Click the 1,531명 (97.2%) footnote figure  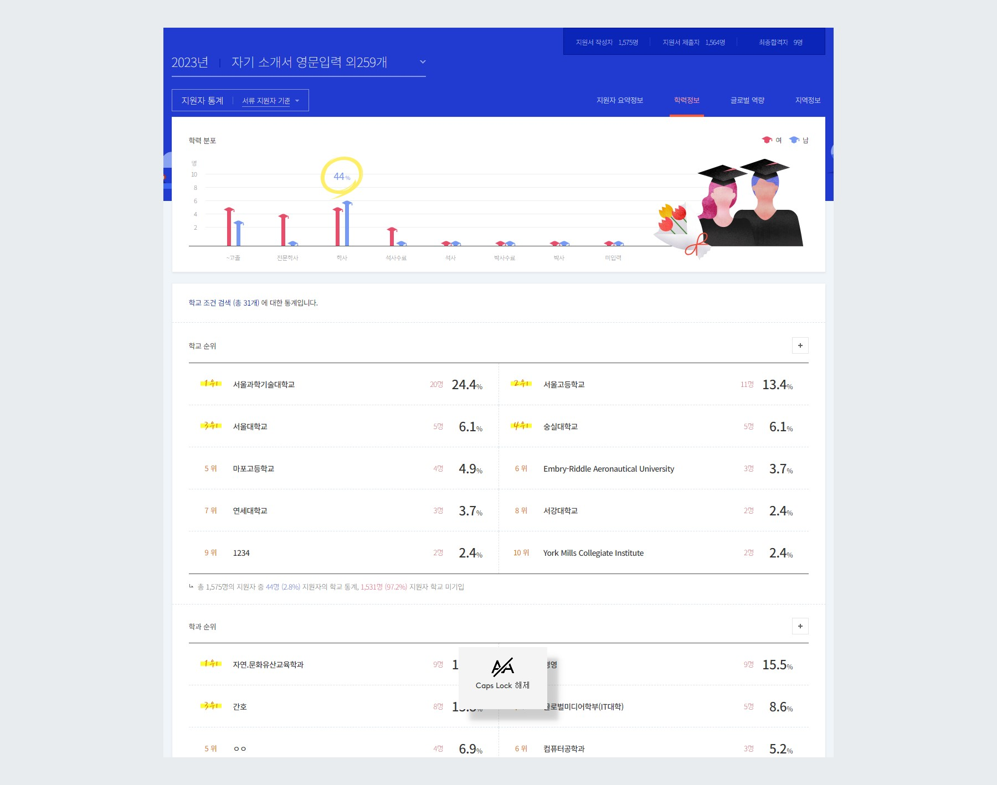click(x=384, y=587)
